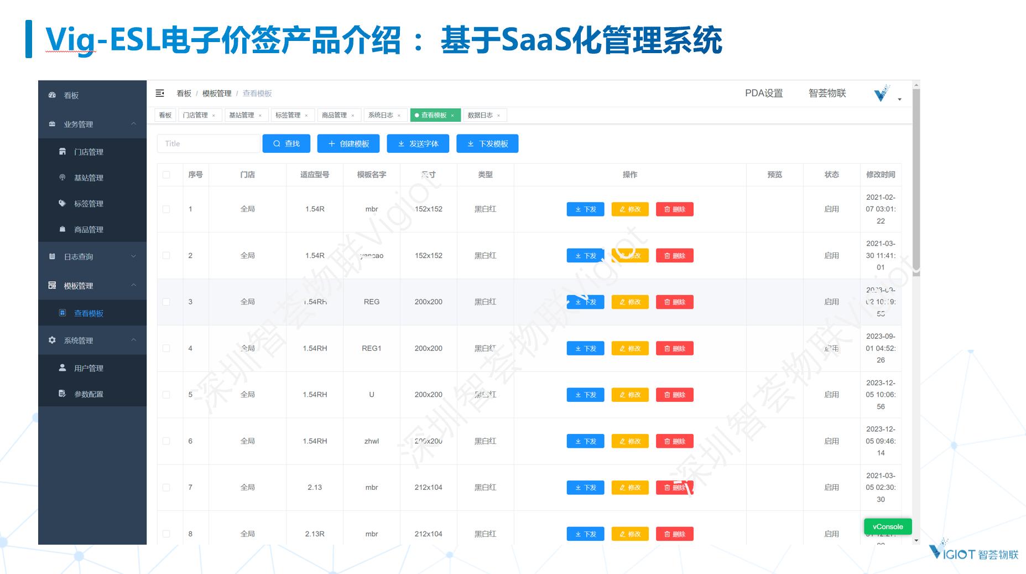1026x574 pixels.
Task: Toggle the select-all checkbox in table header
Action: point(166,175)
